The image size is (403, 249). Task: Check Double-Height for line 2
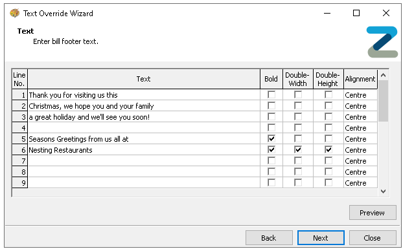pos(328,105)
